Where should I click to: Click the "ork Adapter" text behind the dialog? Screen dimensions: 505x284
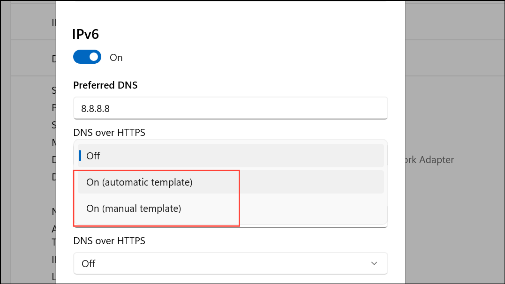431,160
